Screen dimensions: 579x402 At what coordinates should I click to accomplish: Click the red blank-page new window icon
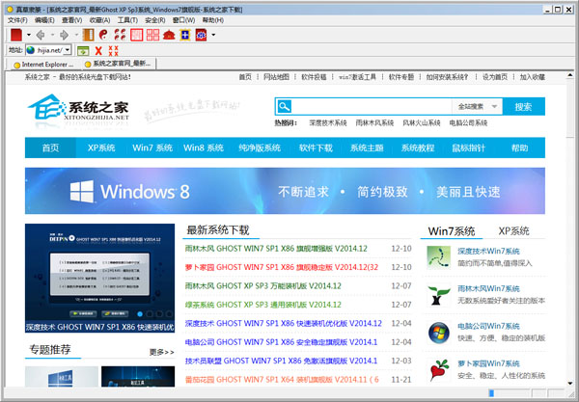(x=16, y=35)
